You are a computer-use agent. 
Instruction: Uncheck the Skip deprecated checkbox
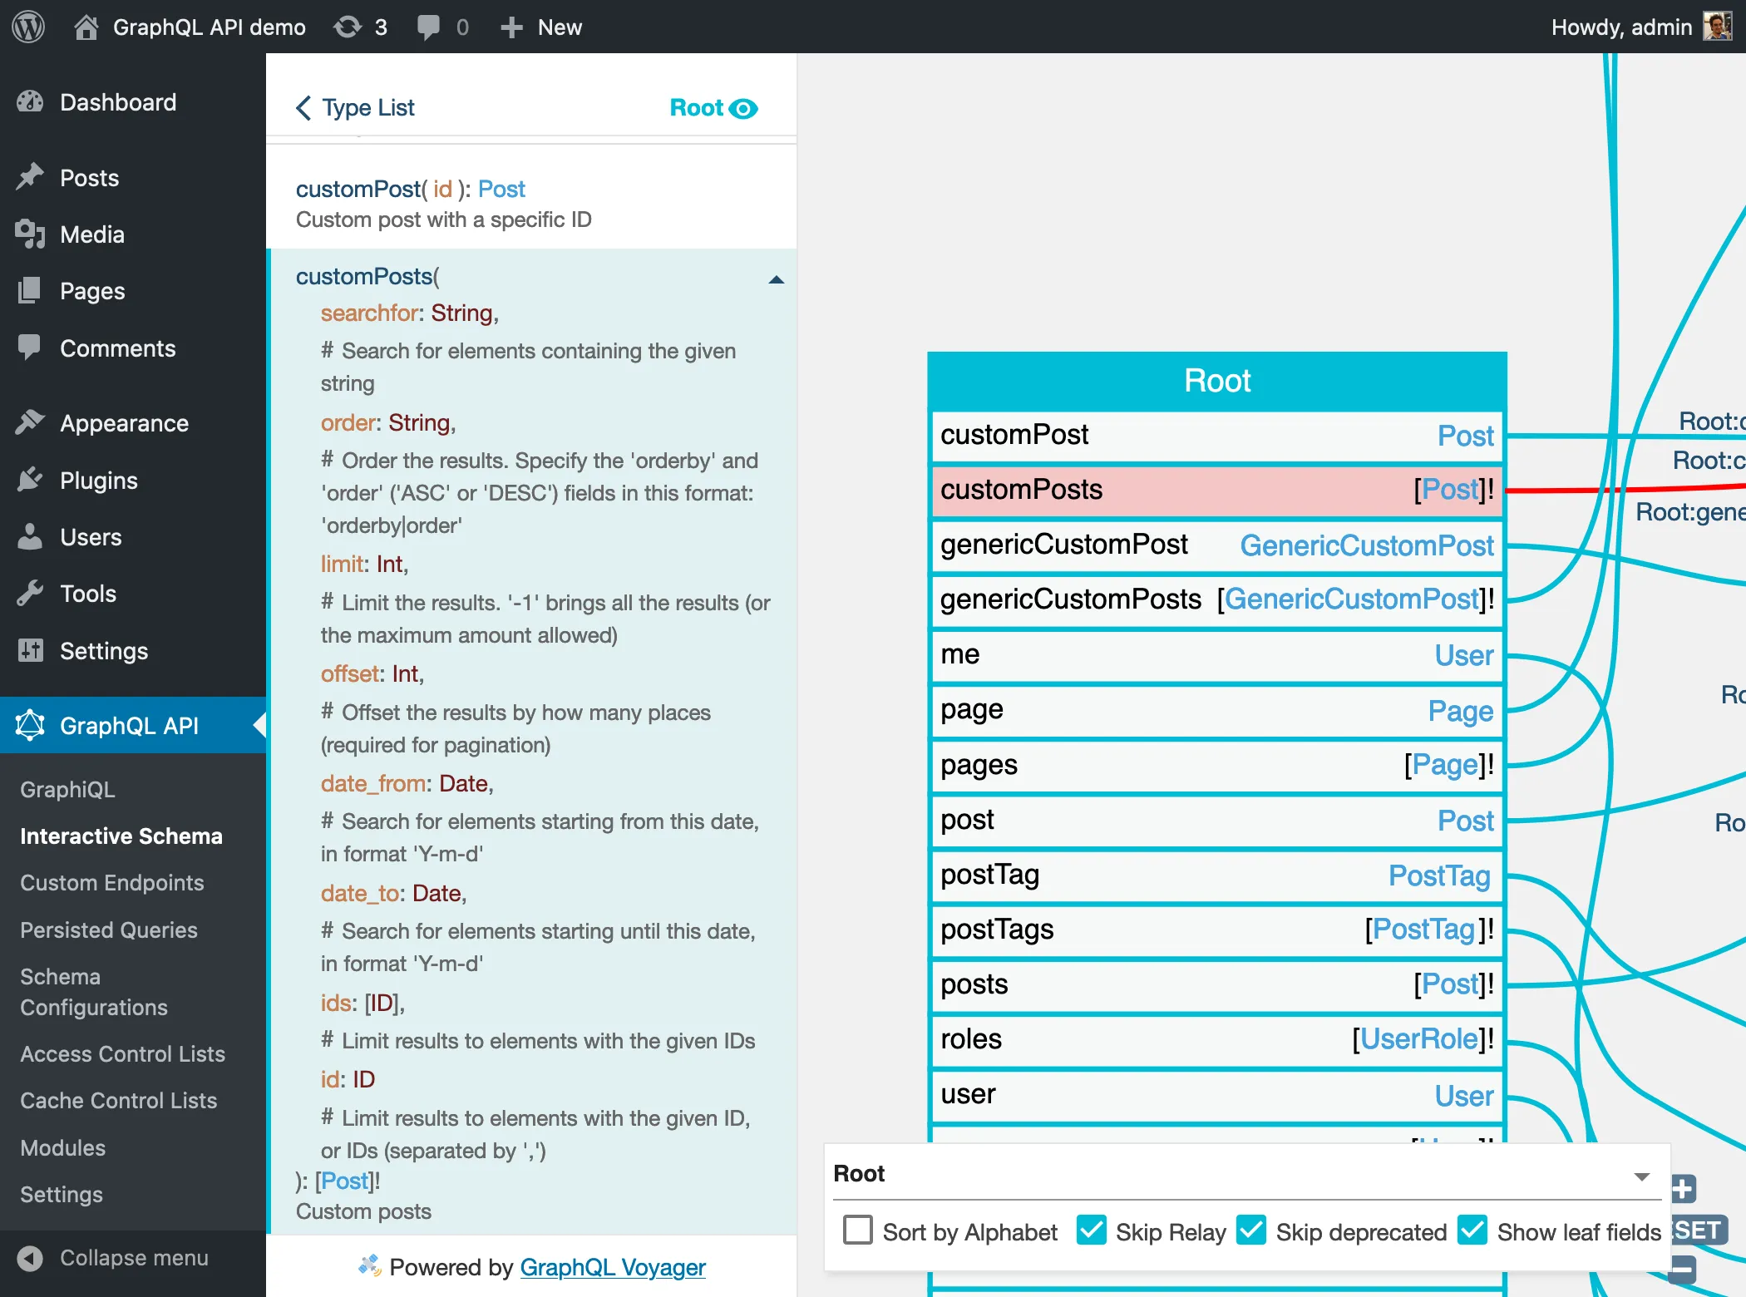1251,1230
